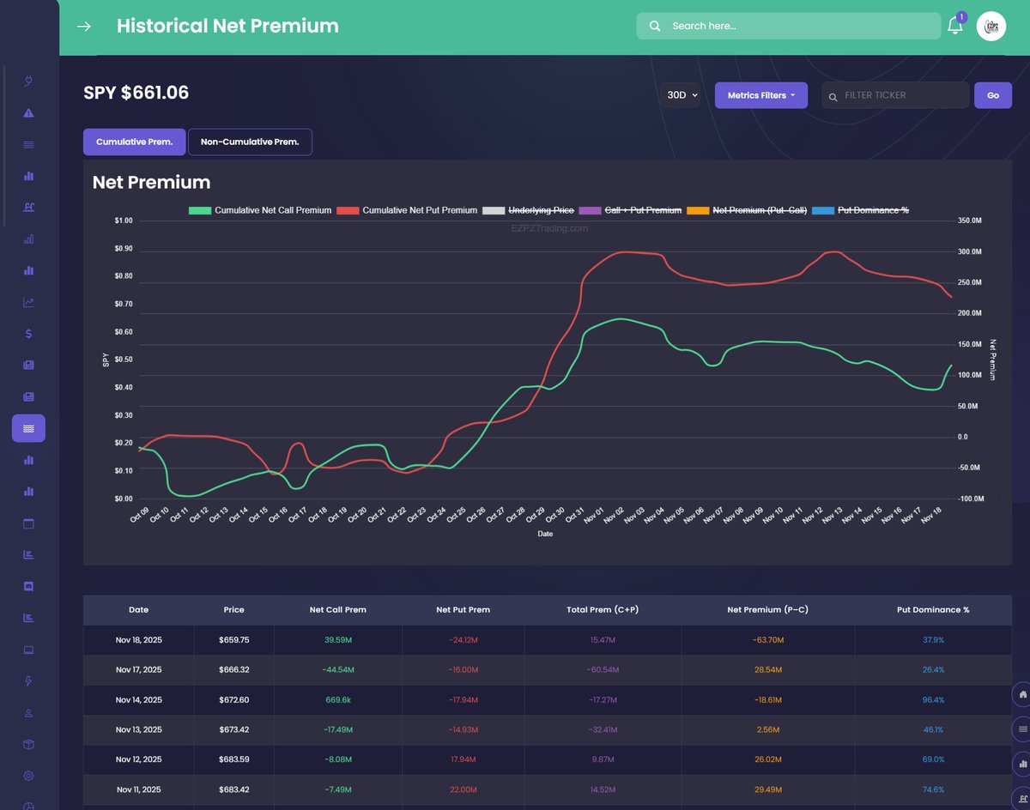
Task: Click the 3D cube sidebar icon
Action: [x=28, y=744]
